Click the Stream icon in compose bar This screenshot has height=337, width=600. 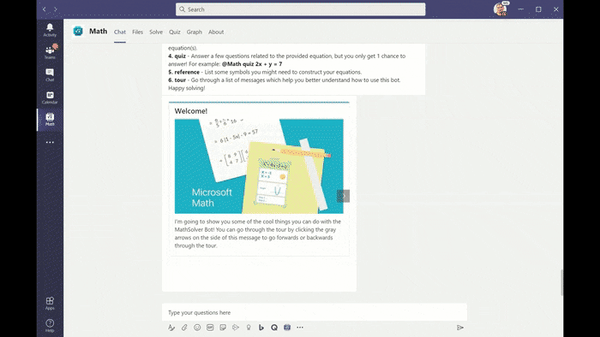point(236,328)
